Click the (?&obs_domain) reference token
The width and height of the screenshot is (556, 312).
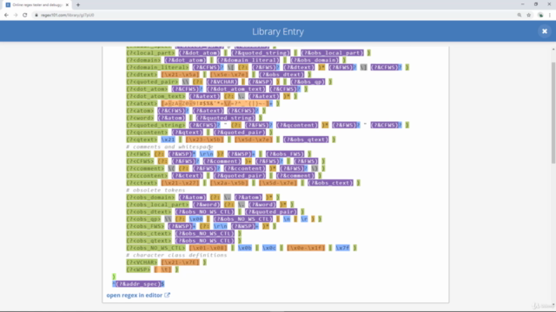pos(314,60)
